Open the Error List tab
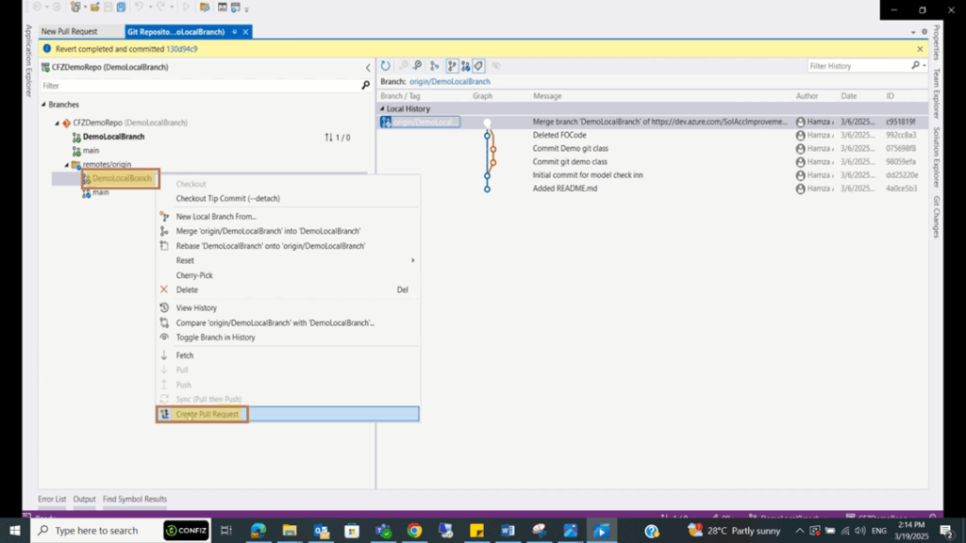The image size is (966, 543). point(52,500)
